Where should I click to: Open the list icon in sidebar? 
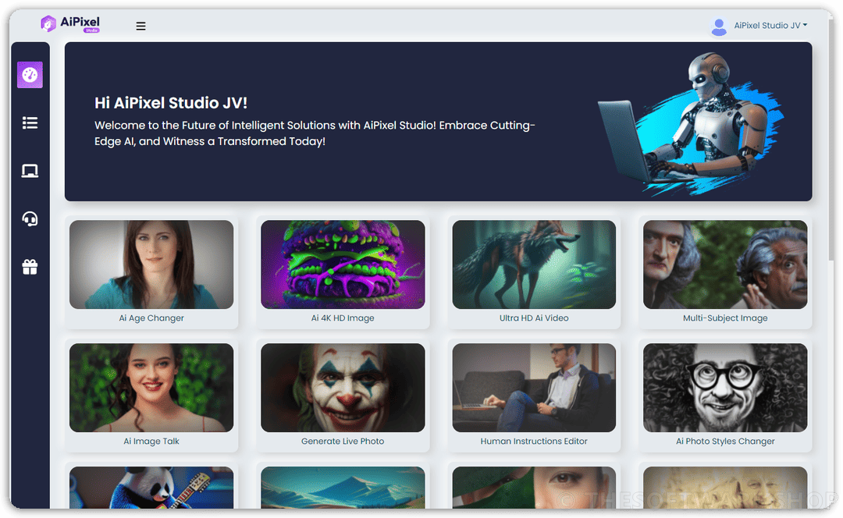[30, 123]
